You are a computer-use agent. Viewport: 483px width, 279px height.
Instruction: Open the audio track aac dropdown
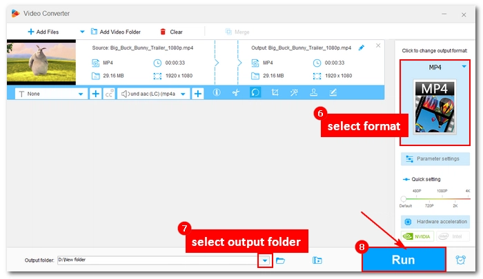(153, 94)
